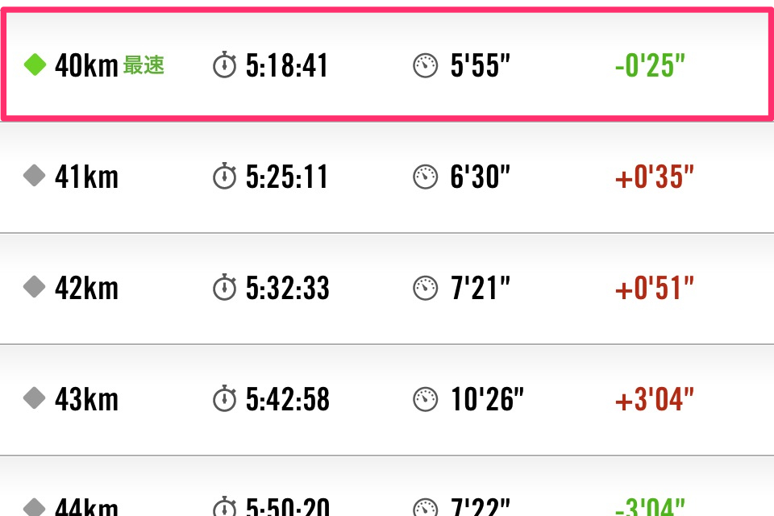Click the stopwatch icon beside 5:18:41
Screen dimensions: 774x516
click(225, 65)
